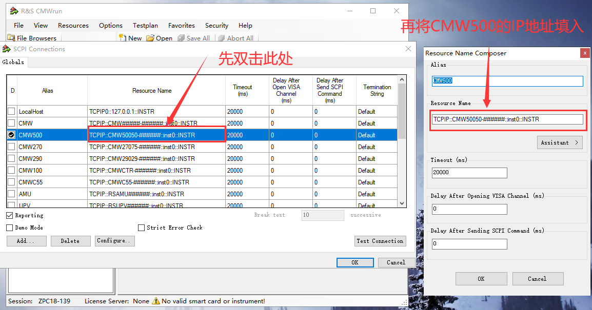
Task: Click the table scrollbar down arrow
Action: tap(402, 203)
